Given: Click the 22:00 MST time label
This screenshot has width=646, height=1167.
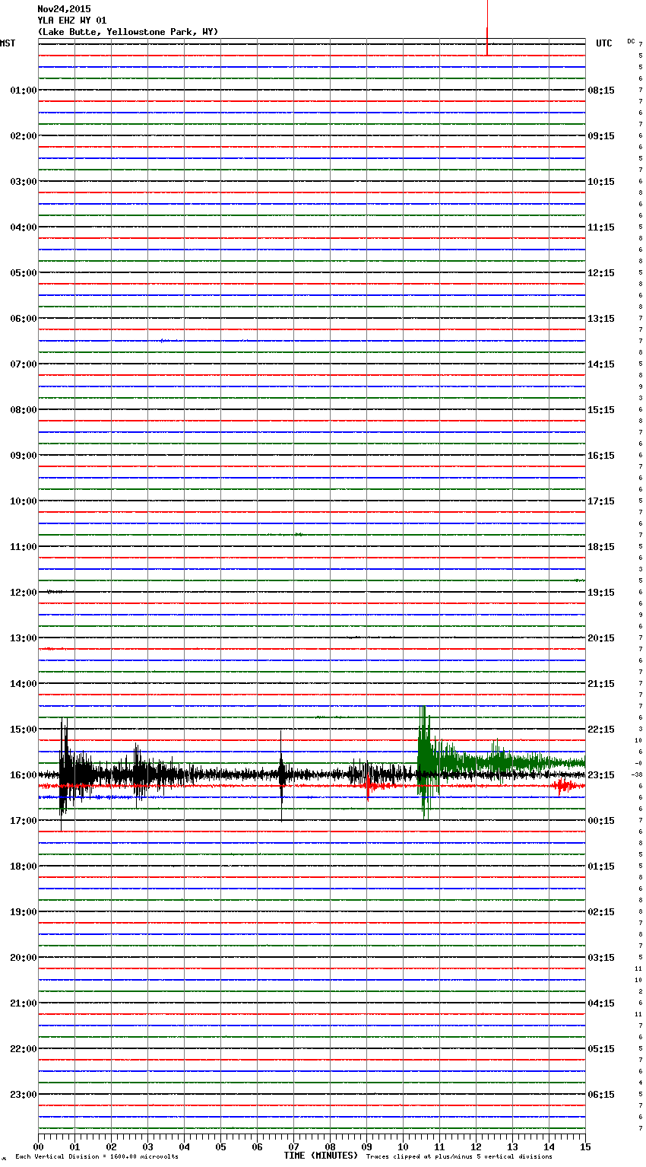Looking at the screenshot, I should coord(23,1049).
